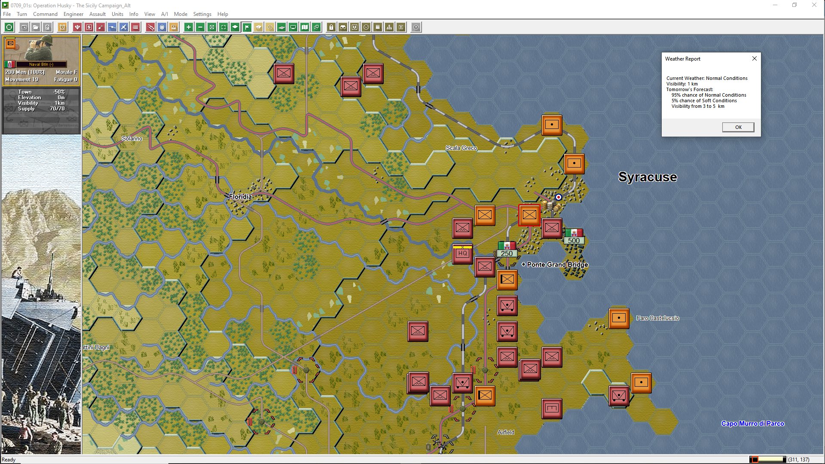Click the Scala Greco label
825x464 pixels.
click(461, 148)
